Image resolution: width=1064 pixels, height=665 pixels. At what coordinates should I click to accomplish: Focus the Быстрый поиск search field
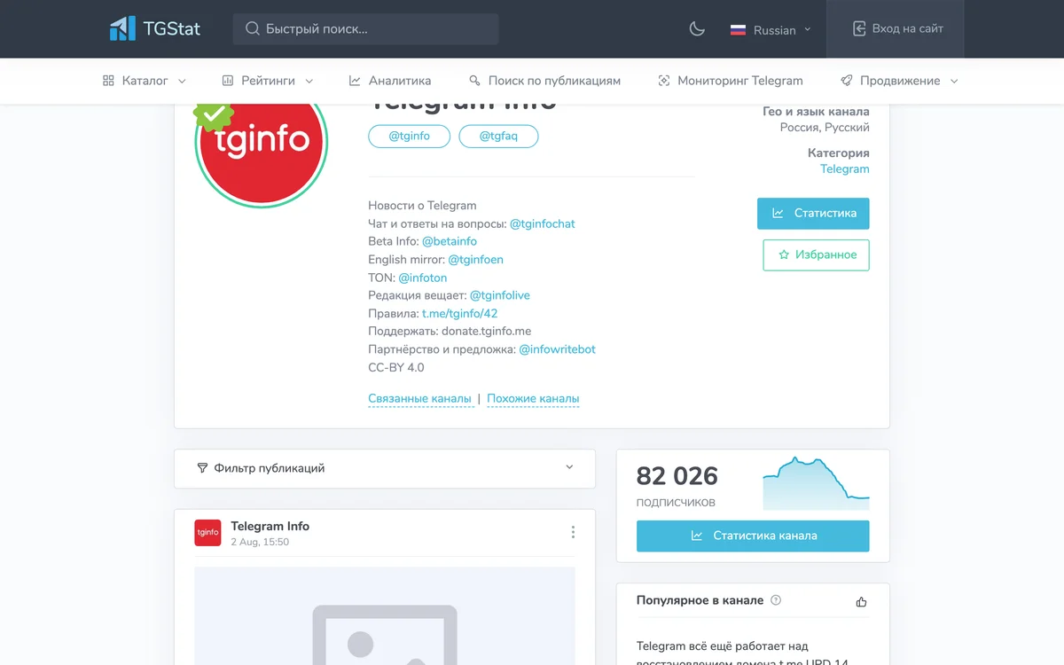(x=366, y=29)
